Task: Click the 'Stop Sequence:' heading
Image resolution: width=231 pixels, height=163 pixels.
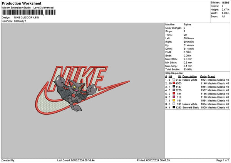Action: tap(174, 73)
